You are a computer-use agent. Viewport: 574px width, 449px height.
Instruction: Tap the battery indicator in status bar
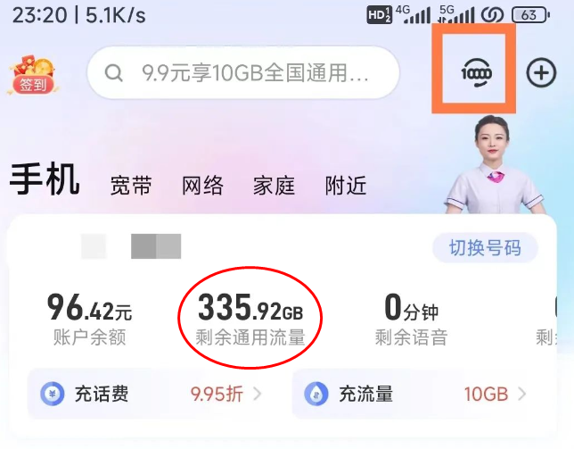point(530,15)
